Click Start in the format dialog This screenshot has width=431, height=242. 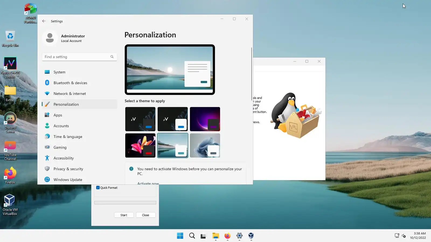pyautogui.click(x=124, y=215)
